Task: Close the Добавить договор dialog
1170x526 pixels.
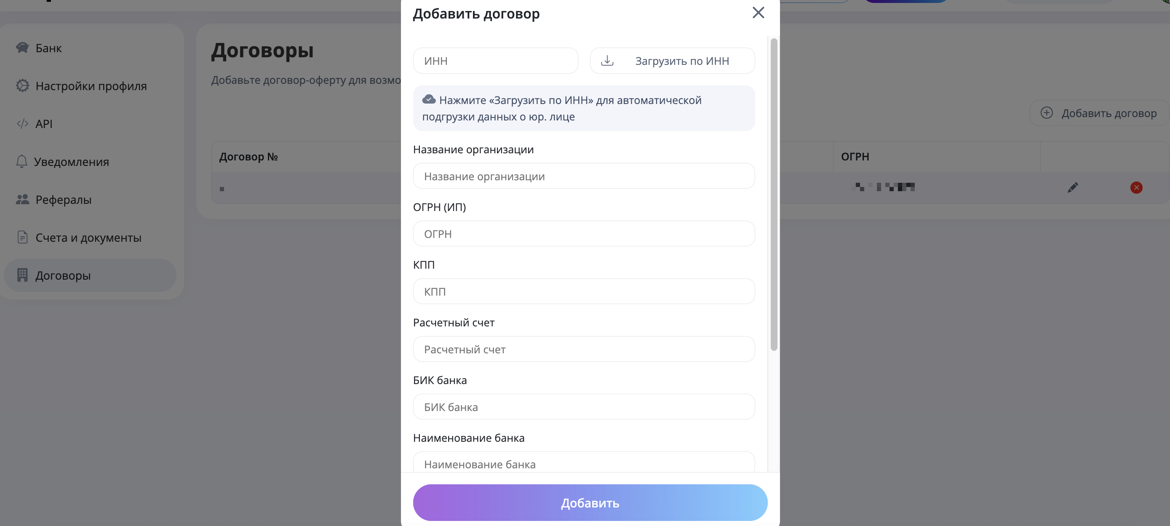Action: click(x=758, y=13)
